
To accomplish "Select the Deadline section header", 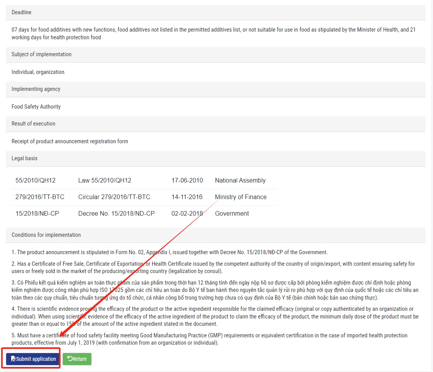I will point(215,12).
